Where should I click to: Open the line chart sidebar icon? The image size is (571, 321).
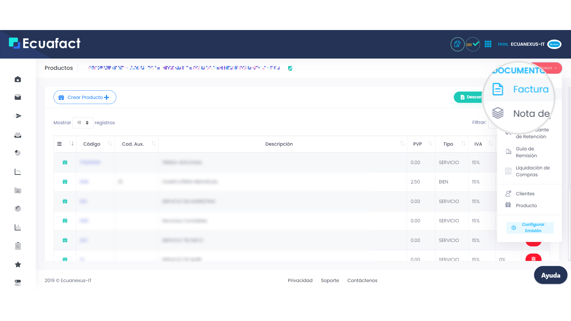[x=18, y=172]
